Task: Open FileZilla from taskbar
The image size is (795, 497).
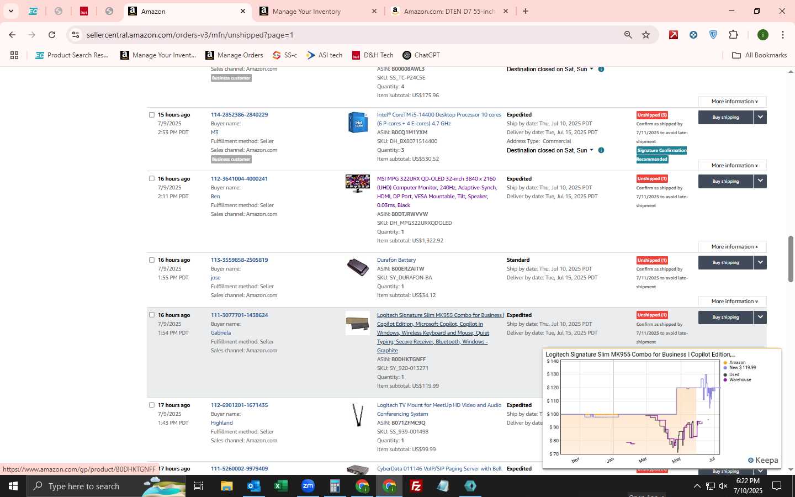Action: 416,486
